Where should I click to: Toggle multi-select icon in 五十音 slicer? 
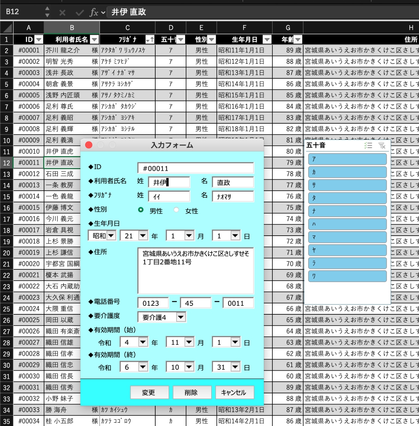368,145
